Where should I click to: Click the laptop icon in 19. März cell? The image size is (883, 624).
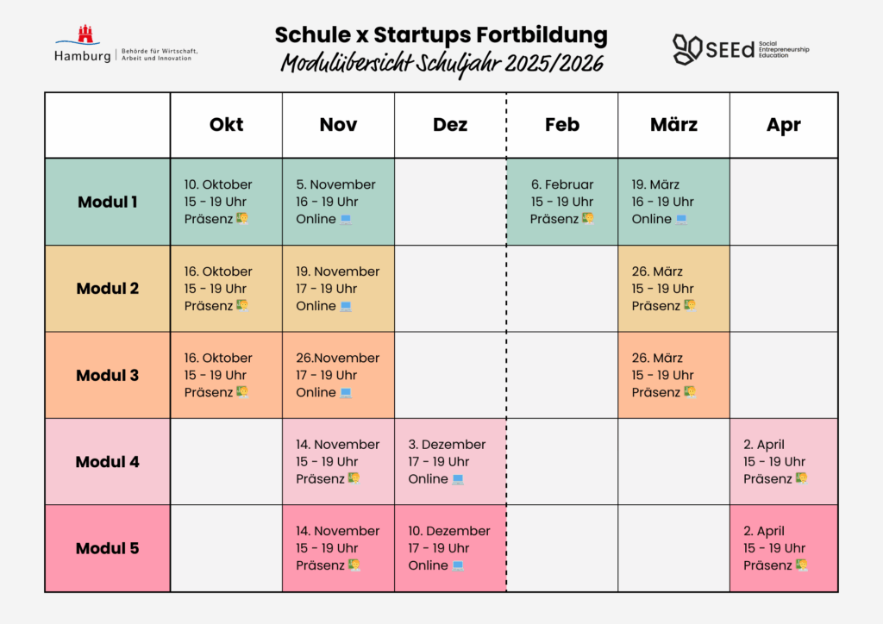click(x=681, y=220)
